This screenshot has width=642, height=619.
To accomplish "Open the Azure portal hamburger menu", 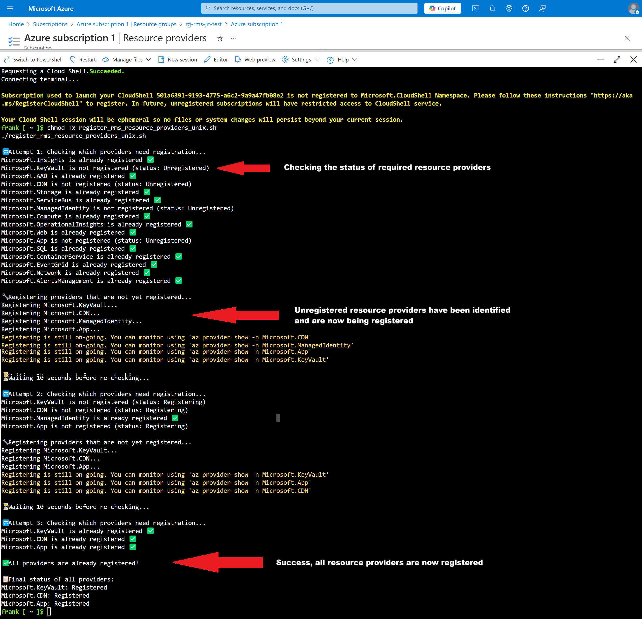I will click(x=10, y=9).
